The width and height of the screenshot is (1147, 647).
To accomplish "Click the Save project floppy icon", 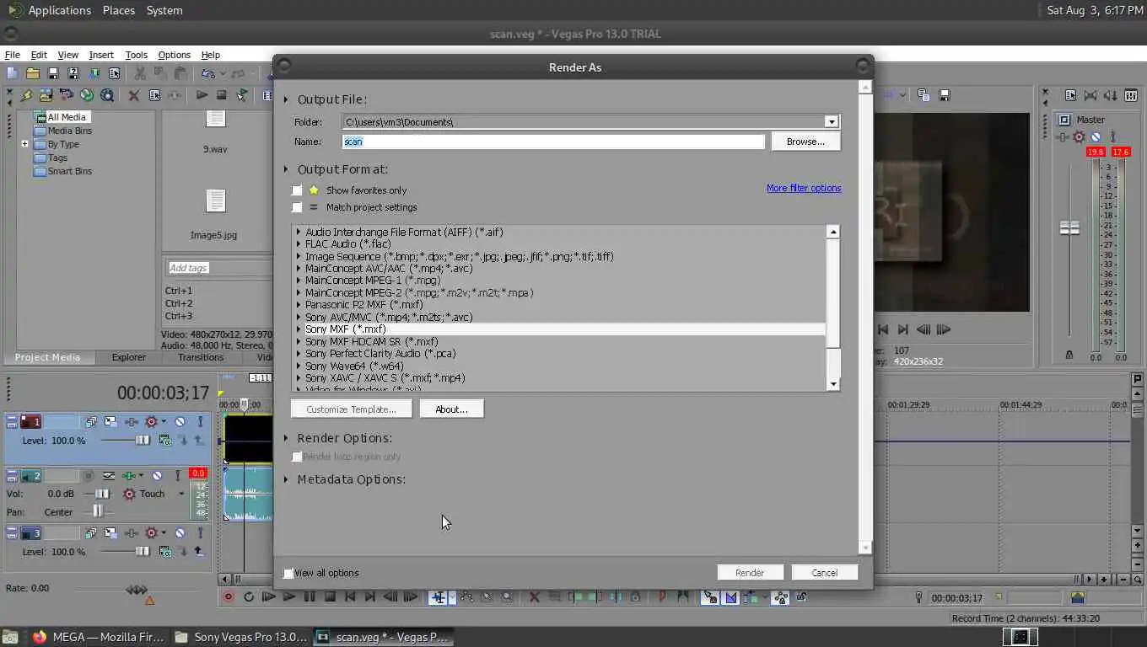I will point(53,74).
